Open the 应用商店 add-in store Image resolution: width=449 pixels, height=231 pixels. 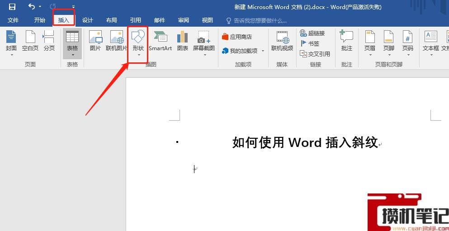point(237,37)
